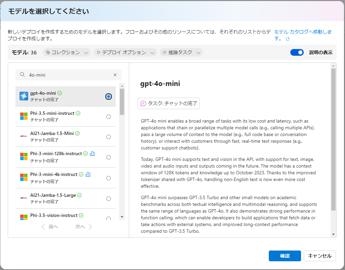Click the gpt-4o-mini model logo icon
This screenshot has height=270, width=345.
pyautogui.click(x=24, y=96)
